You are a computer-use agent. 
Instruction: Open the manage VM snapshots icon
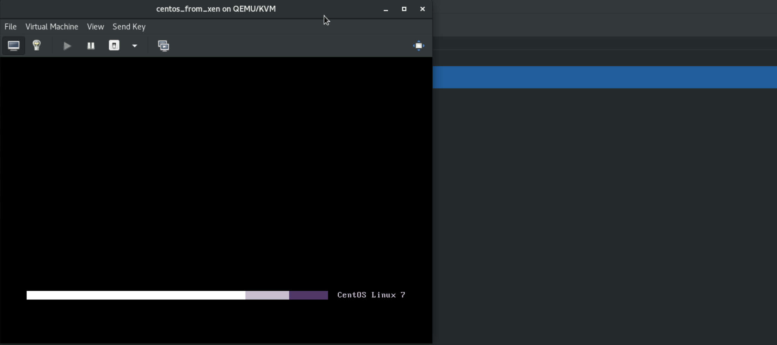163,46
